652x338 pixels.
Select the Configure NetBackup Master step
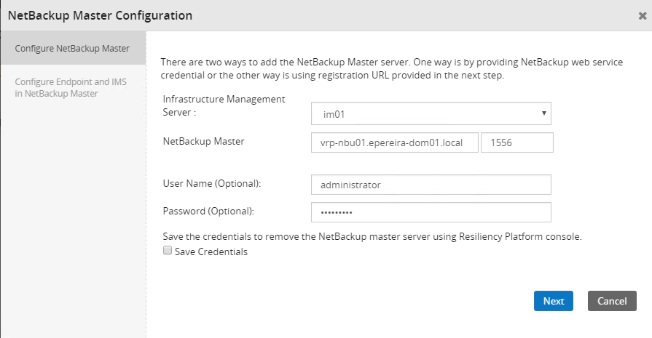73,48
